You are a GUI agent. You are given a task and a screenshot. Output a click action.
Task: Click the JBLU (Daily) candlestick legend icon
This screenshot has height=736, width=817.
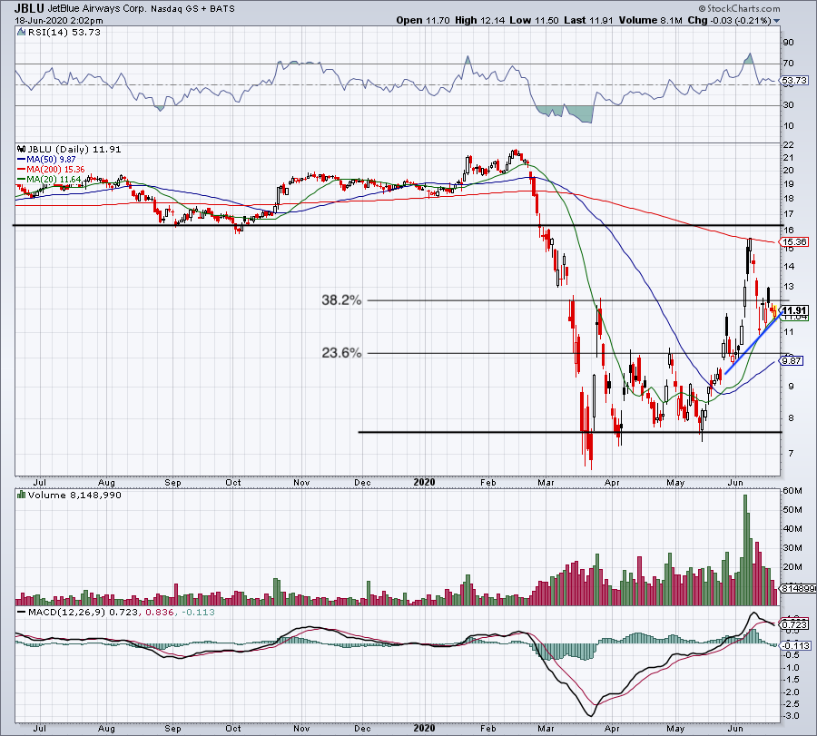click(x=21, y=149)
